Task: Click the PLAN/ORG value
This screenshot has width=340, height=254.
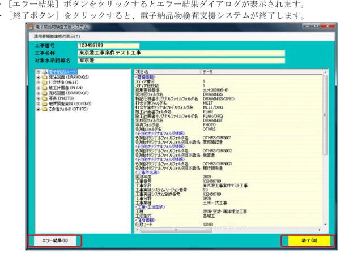Action: click(x=212, y=116)
